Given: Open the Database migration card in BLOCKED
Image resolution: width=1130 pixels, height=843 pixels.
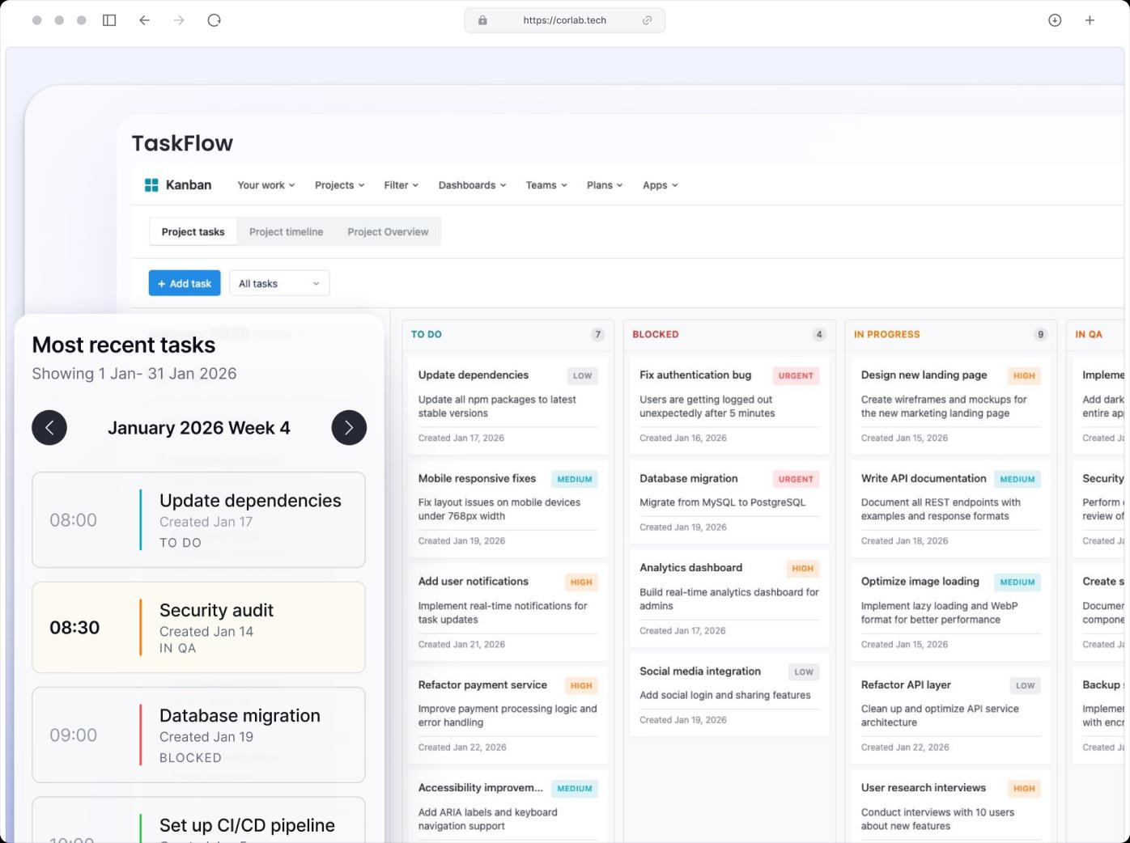Looking at the screenshot, I should point(729,502).
